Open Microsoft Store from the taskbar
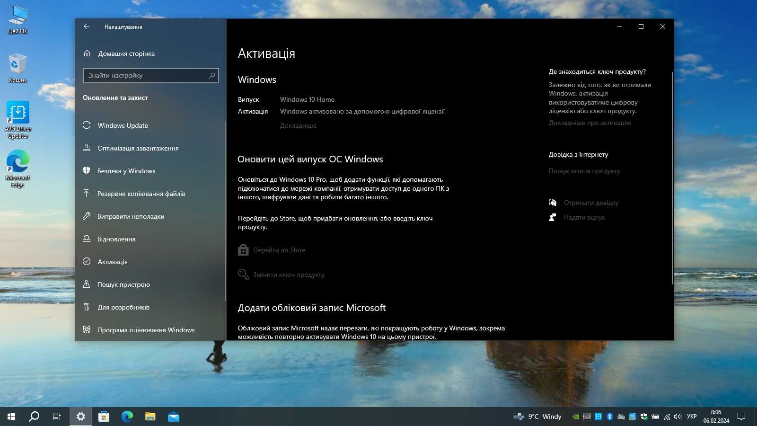The width and height of the screenshot is (757, 426). tap(104, 417)
